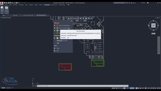Screen dimensions: 161x91
Task: Click the TOP face of the ViewCube
Action: [153, 26]
